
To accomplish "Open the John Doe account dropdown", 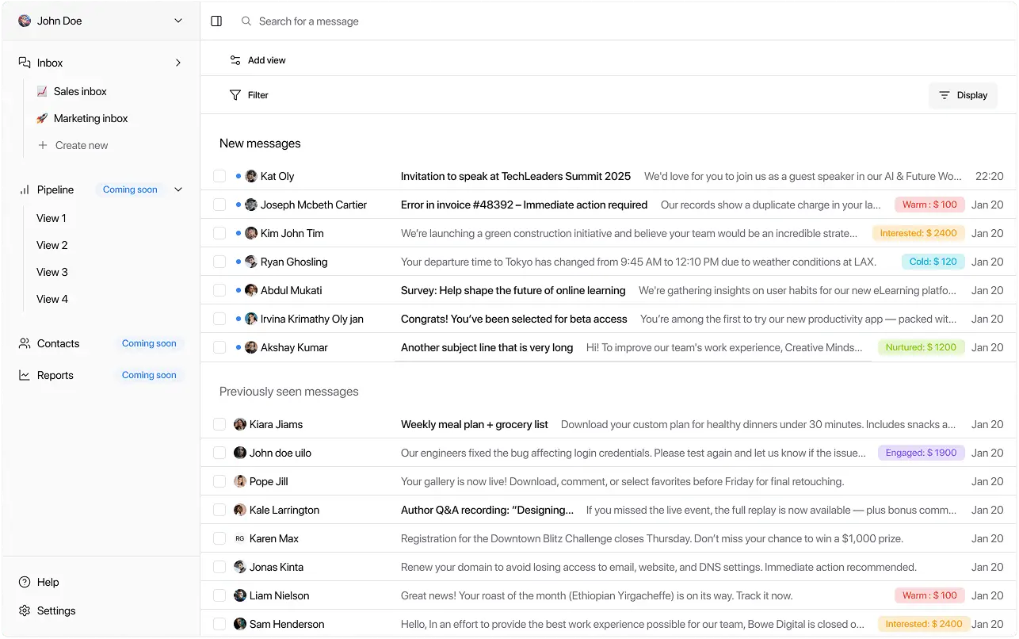I will pos(178,21).
